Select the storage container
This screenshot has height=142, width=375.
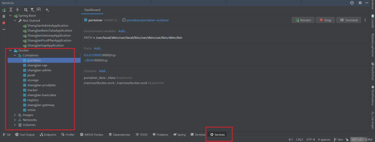point(33,80)
